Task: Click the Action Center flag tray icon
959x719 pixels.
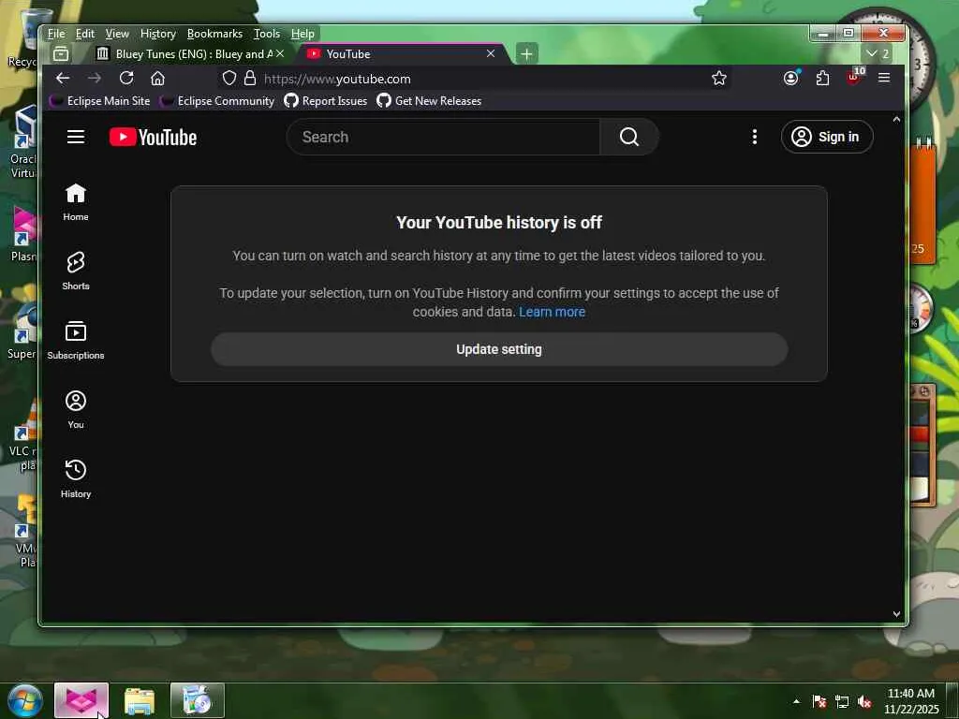Action: (x=819, y=702)
